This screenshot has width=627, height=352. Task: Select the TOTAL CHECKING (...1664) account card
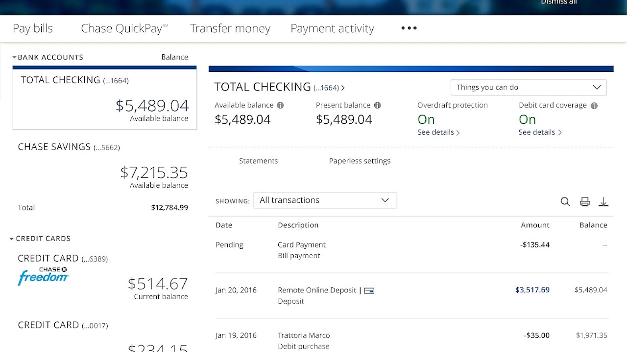pyautogui.click(x=104, y=99)
